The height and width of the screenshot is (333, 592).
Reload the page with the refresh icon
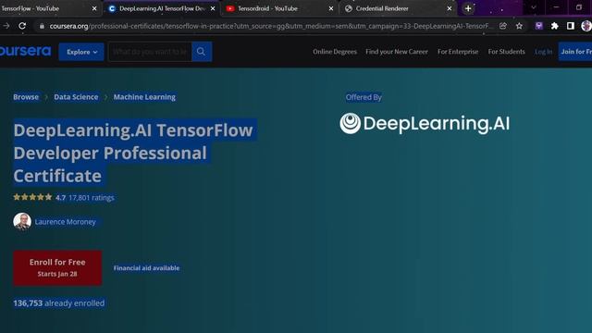(x=22, y=26)
